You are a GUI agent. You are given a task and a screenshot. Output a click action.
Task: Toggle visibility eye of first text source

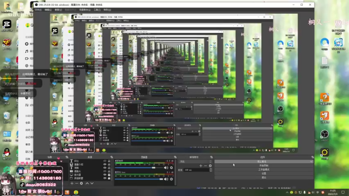(x=105, y=161)
